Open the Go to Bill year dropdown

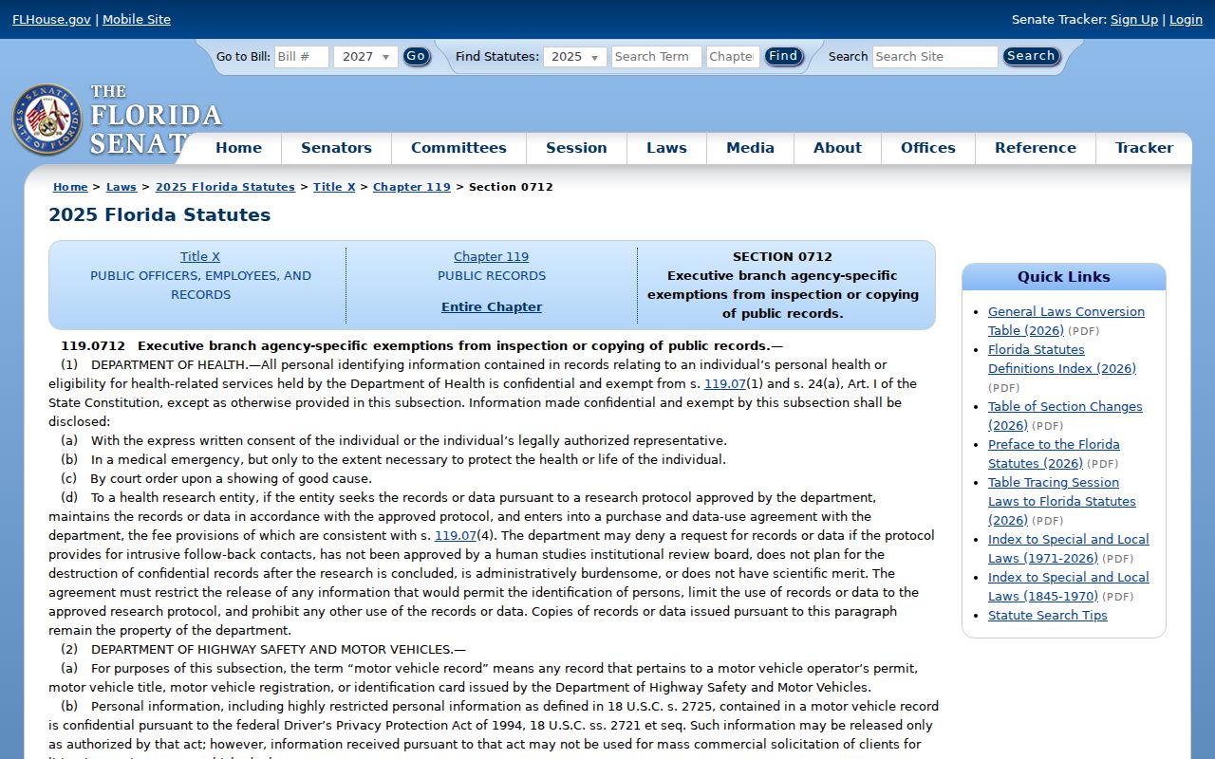click(365, 57)
